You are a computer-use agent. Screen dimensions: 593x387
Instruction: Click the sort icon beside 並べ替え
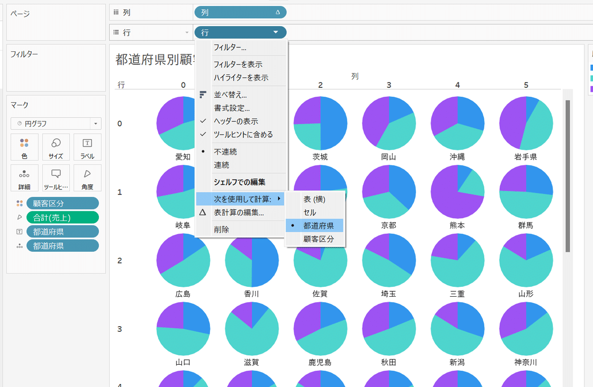tap(203, 95)
